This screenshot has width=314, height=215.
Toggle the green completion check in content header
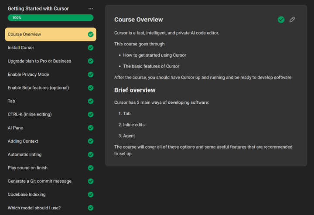point(281,20)
